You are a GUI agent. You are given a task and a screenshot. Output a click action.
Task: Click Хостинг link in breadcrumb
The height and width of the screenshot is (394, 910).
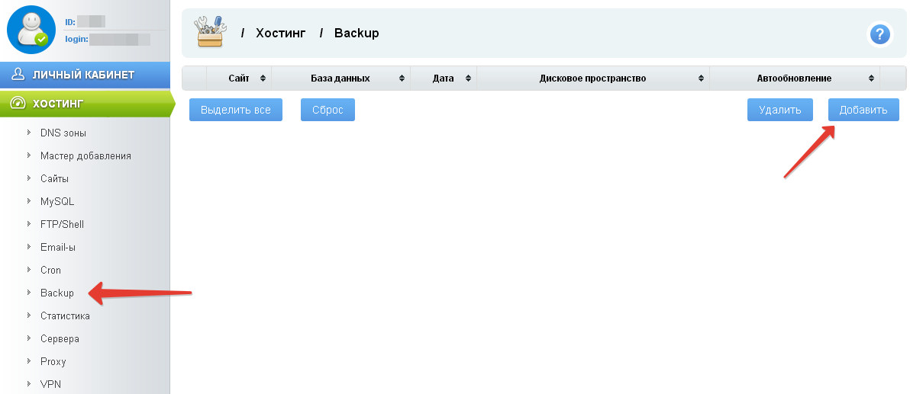pos(280,34)
